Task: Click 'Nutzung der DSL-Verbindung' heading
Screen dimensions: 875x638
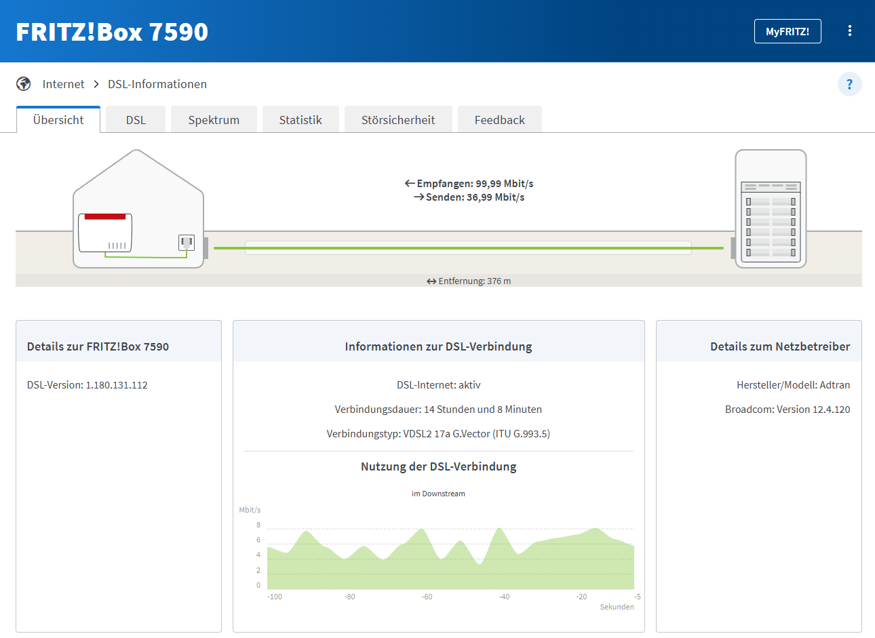Action: pos(439,466)
